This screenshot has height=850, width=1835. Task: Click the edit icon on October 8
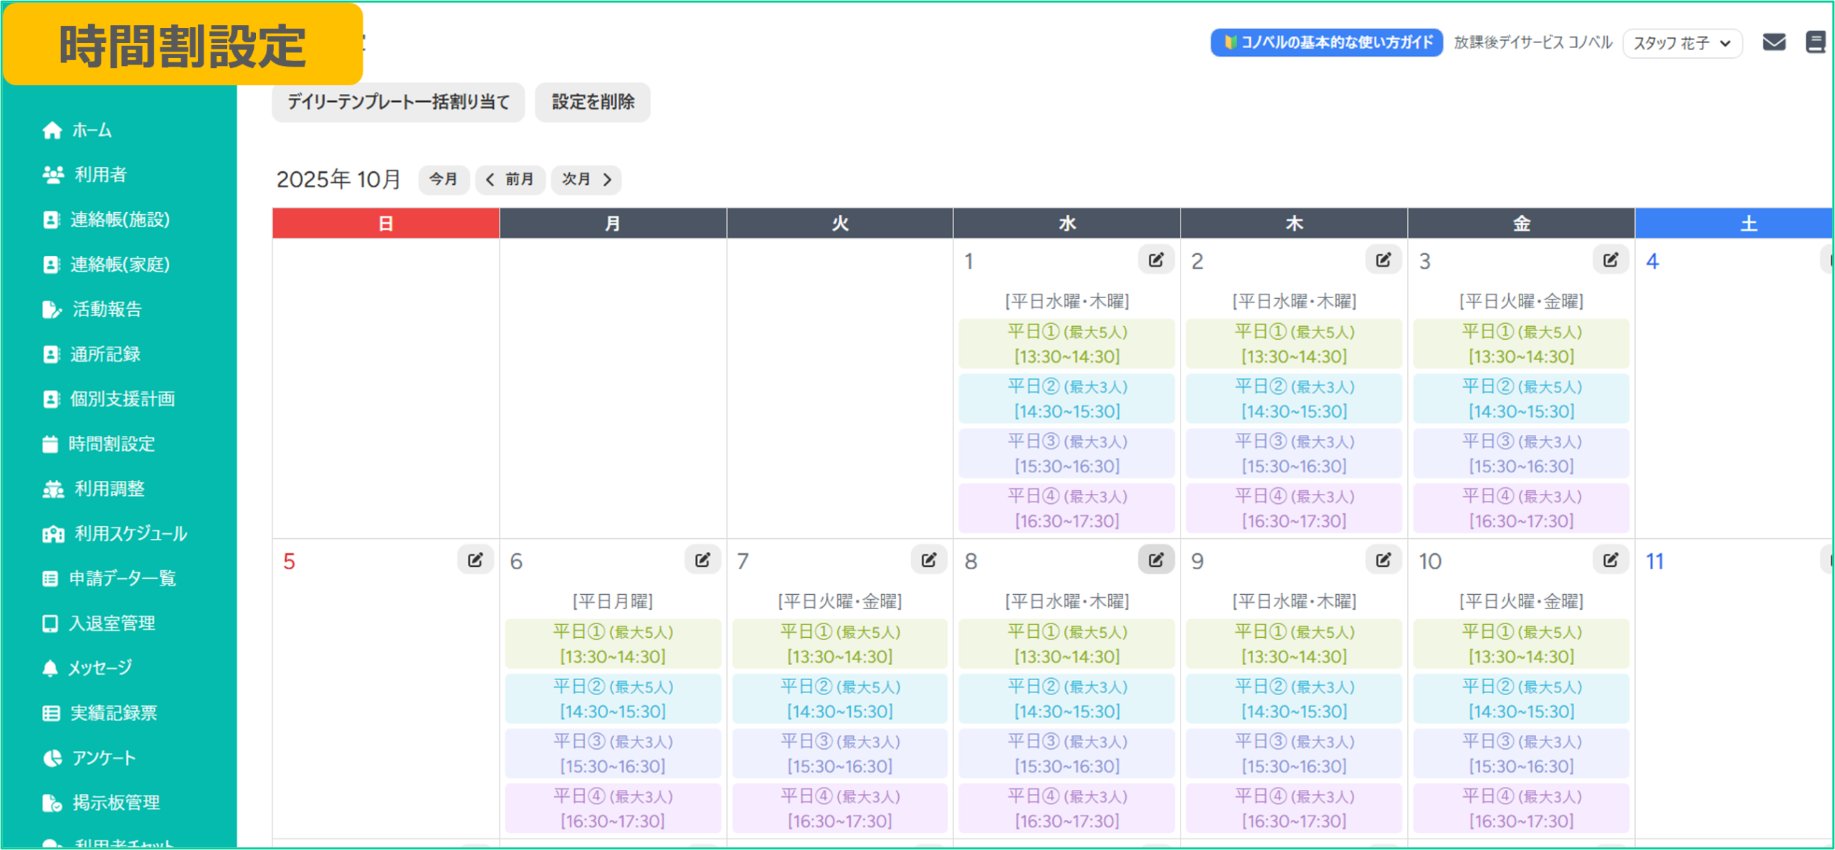click(x=1155, y=560)
